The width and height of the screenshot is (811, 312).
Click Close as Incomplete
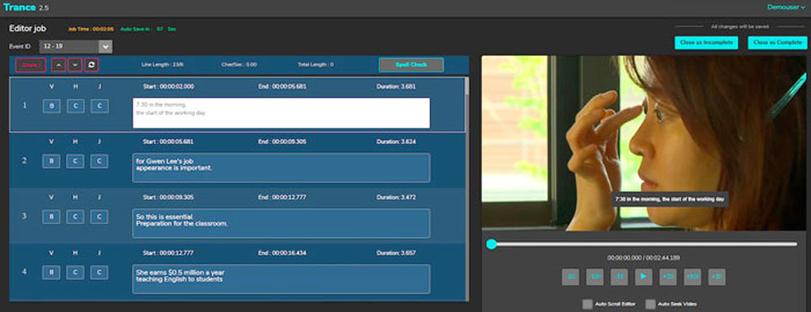coord(706,43)
